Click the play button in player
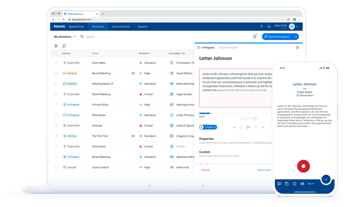 [x=248, y=127]
